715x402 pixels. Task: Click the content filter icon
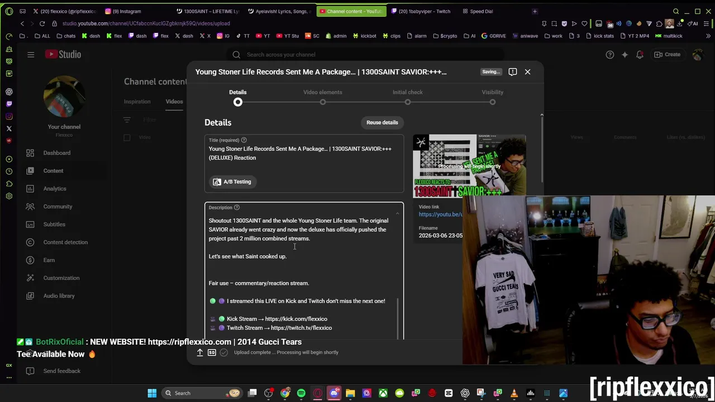point(127,119)
